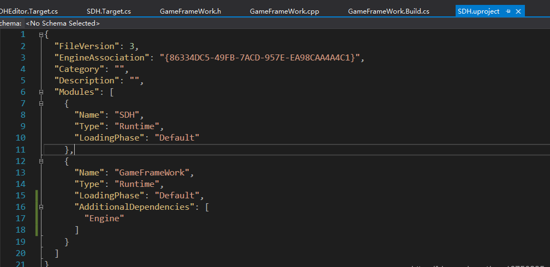The height and width of the screenshot is (267, 550).
Task: Open the schema selection dropdown
Action: [63, 23]
